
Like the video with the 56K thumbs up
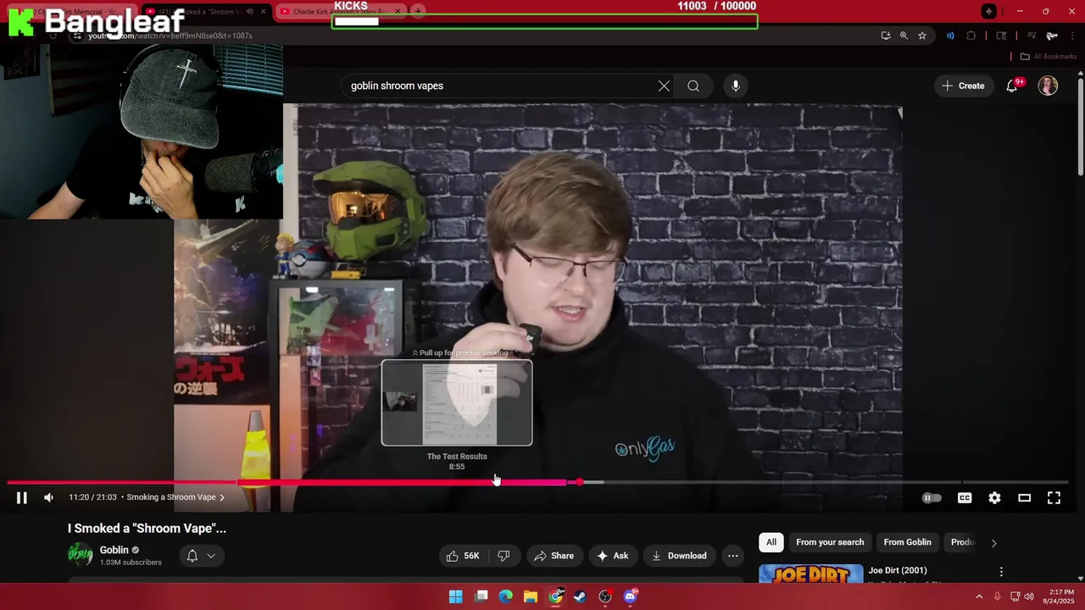pyautogui.click(x=464, y=556)
